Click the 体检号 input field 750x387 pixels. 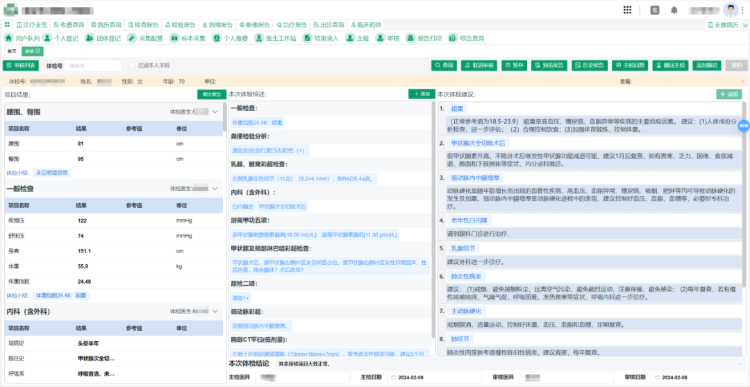[93, 65]
